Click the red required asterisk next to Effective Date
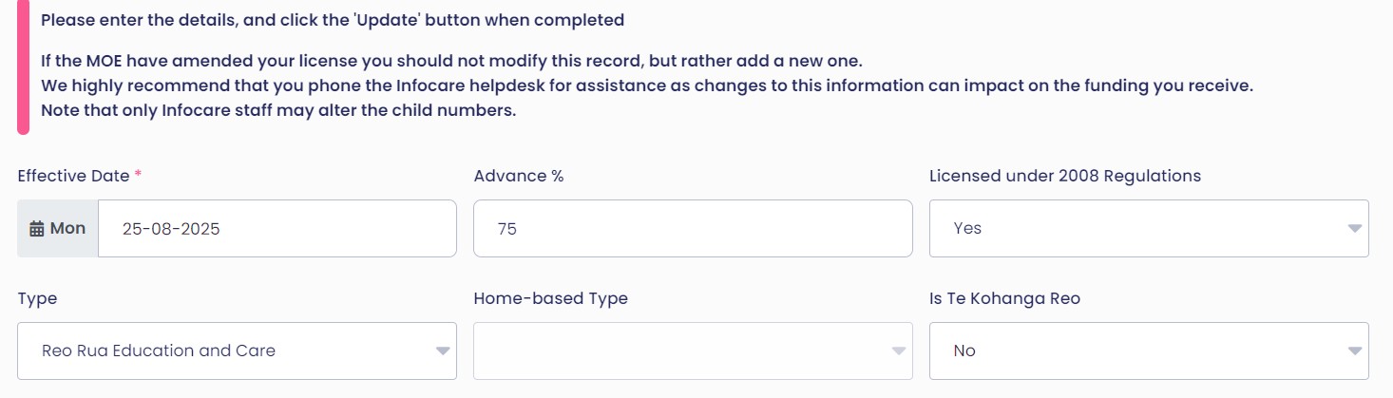 point(139,176)
